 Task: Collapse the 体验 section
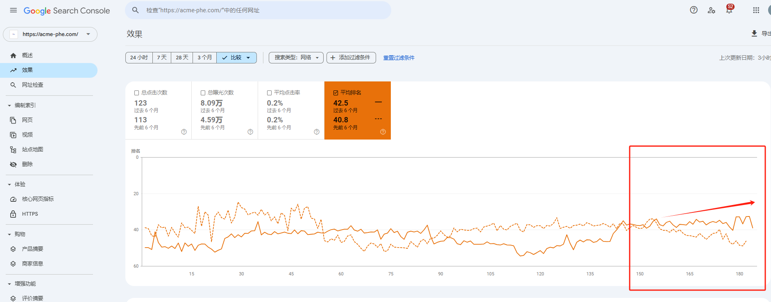(9, 185)
